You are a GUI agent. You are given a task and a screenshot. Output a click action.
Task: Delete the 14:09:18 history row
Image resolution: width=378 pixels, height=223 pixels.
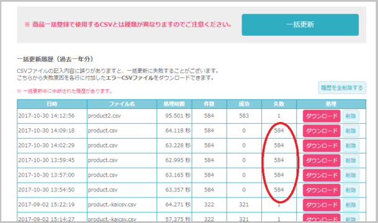tap(351, 131)
